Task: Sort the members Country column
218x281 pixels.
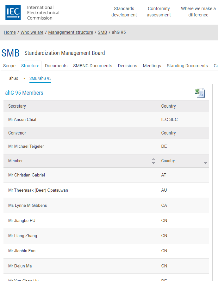Action: point(206,163)
